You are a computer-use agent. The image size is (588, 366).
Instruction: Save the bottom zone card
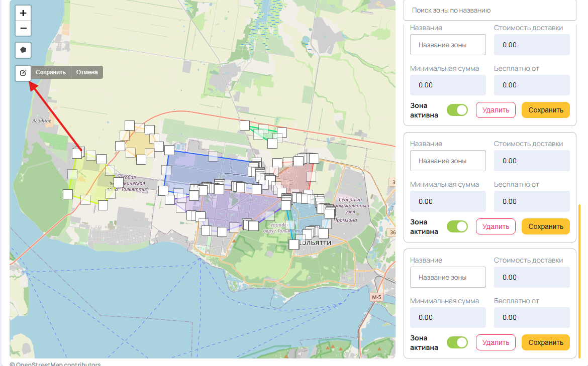tap(546, 342)
